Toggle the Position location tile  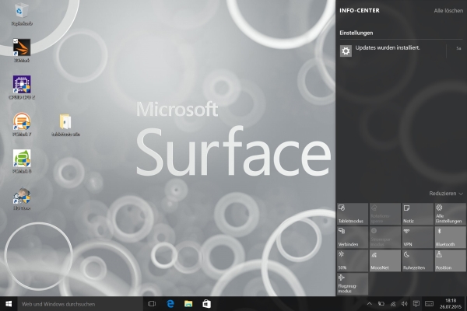450,260
